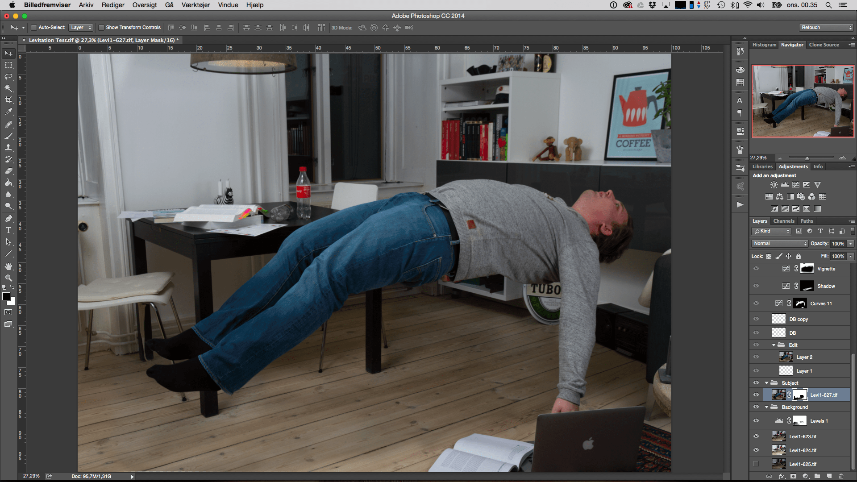Show the Levi1-625.tif layer

tap(756, 464)
